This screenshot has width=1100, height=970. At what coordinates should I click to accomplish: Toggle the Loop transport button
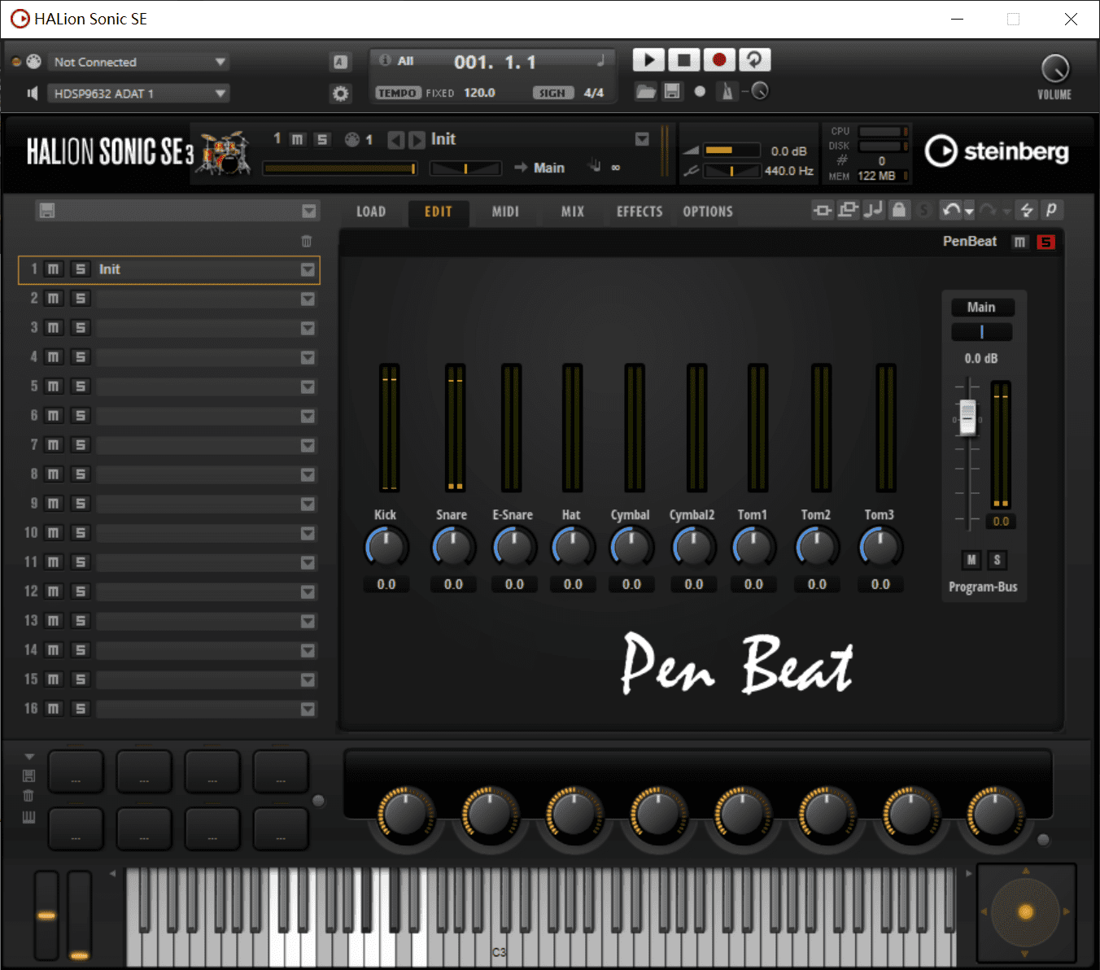(x=754, y=60)
